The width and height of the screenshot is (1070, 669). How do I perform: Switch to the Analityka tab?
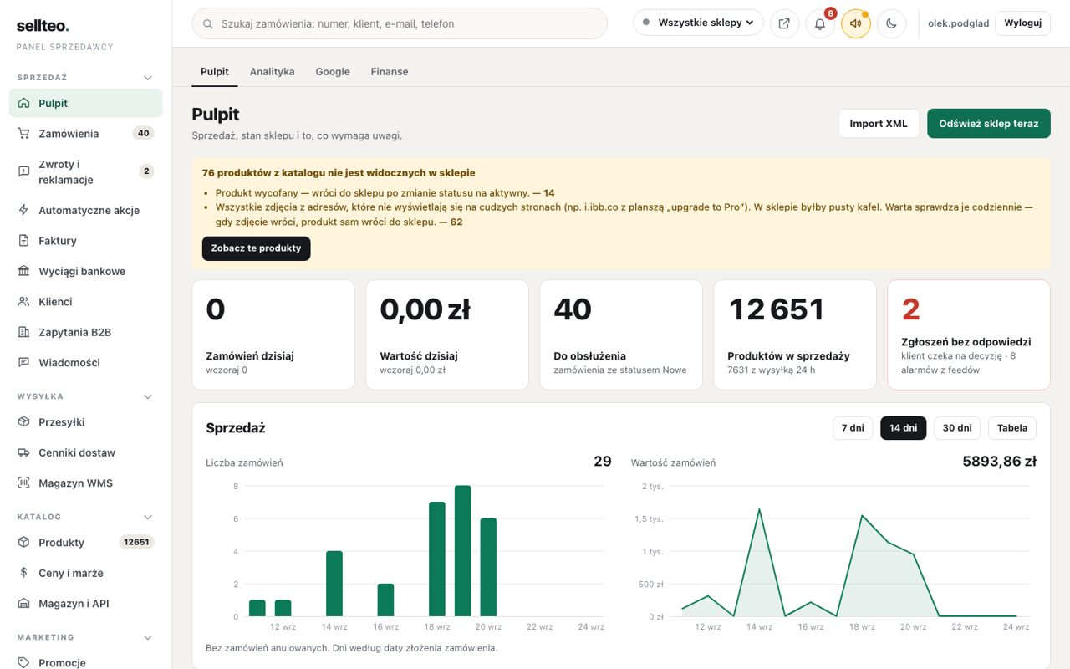pos(272,72)
